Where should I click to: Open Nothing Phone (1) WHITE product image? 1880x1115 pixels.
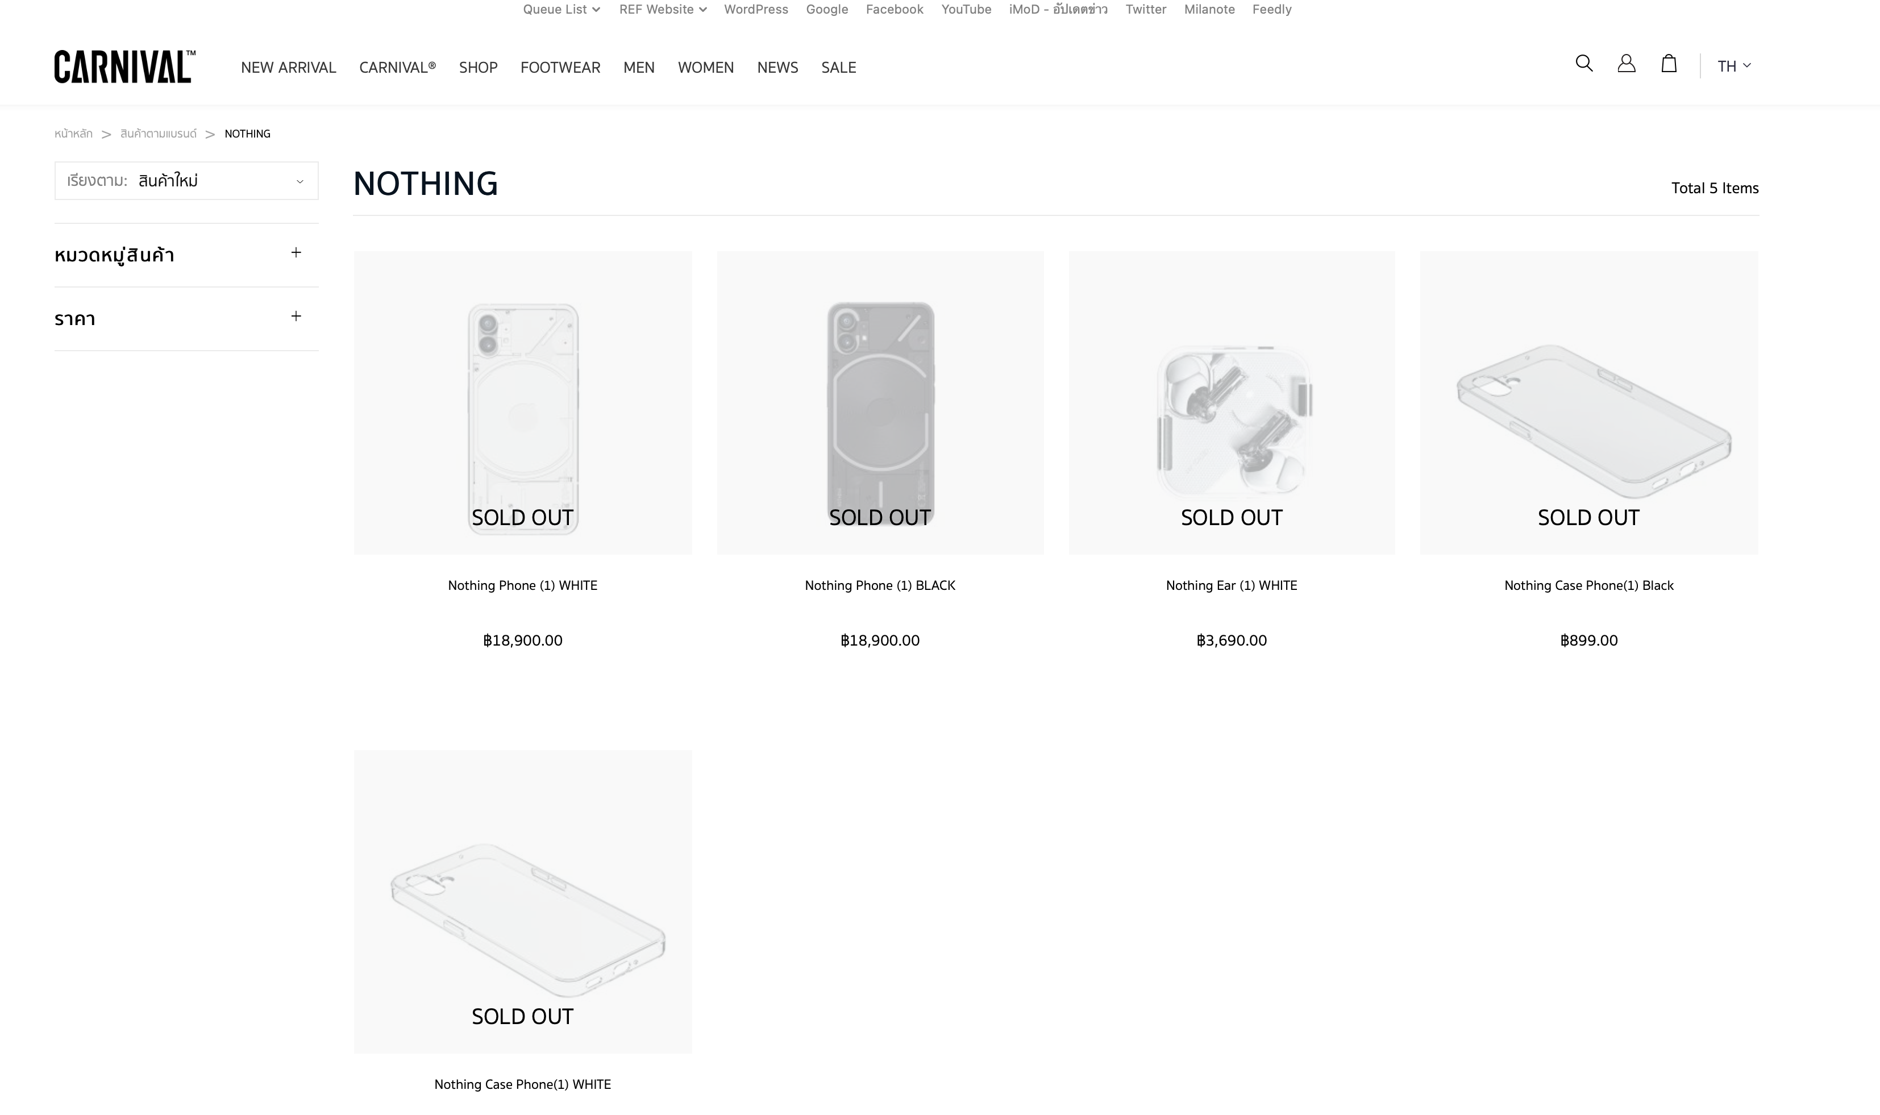523,403
